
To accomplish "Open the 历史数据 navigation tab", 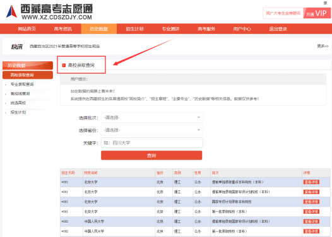I will [99, 29].
